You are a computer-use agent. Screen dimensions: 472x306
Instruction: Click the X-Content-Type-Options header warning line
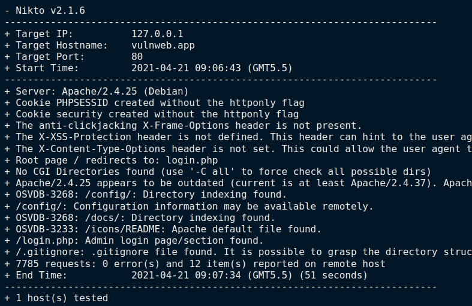tap(239, 149)
